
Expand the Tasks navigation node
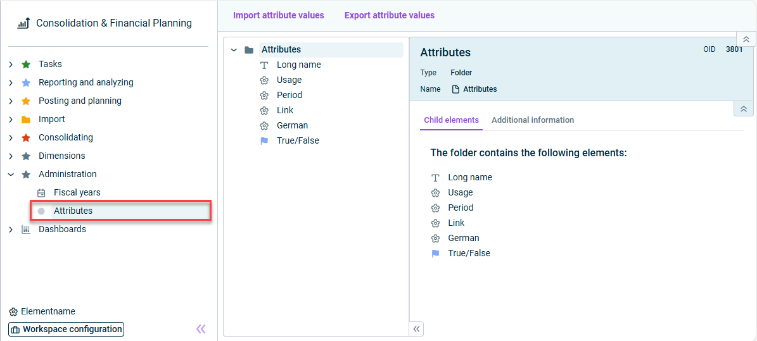pos(11,65)
